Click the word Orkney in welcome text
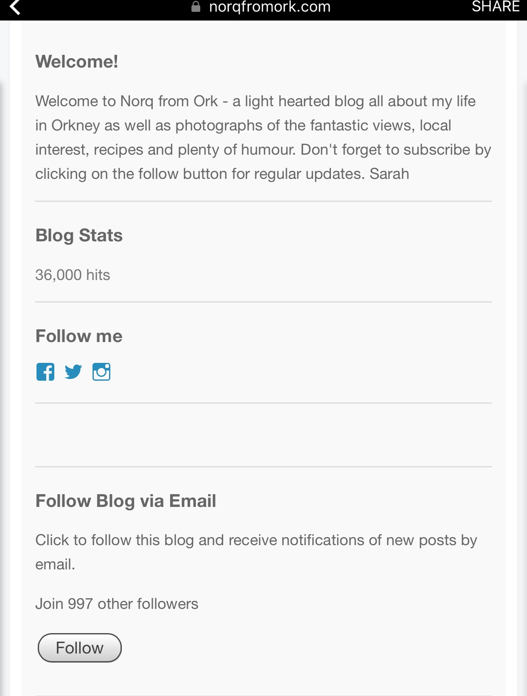Image resolution: width=527 pixels, height=696 pixels. (x=76, y=125)
